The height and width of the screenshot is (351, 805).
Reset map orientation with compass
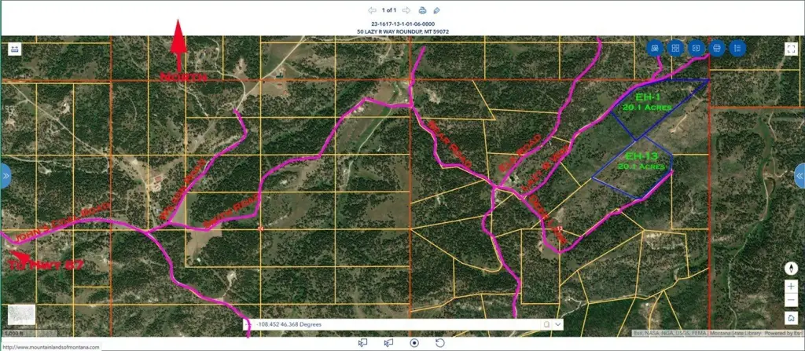[x=792, y=268]
